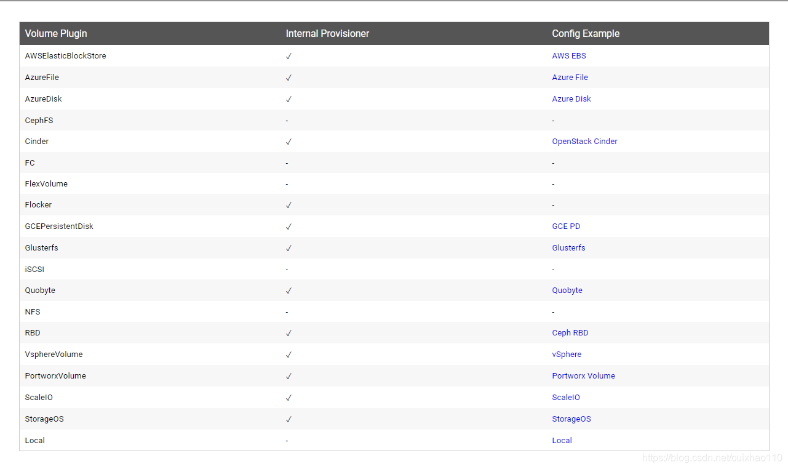
Task: Click the Config Example column header
Action: pyautogui.click(x=586, y=33)
